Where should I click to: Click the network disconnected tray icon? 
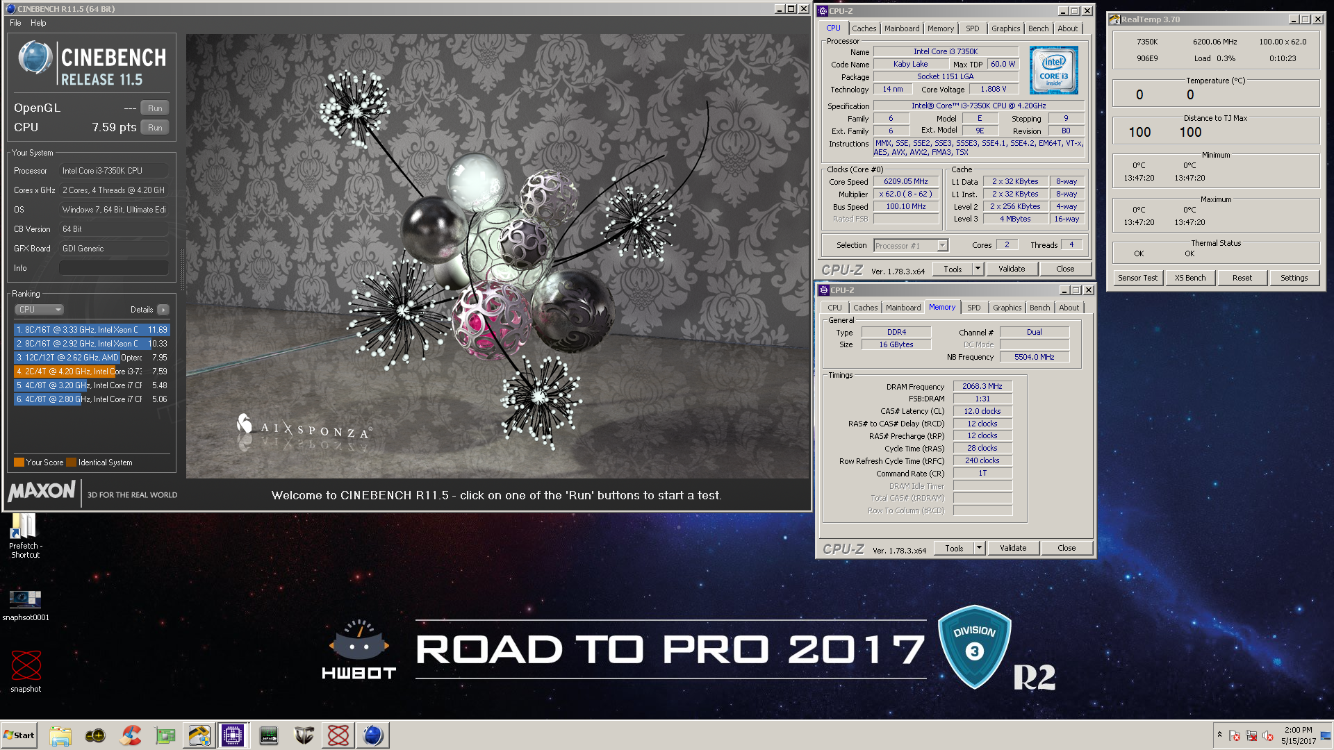coord(1251,736)
